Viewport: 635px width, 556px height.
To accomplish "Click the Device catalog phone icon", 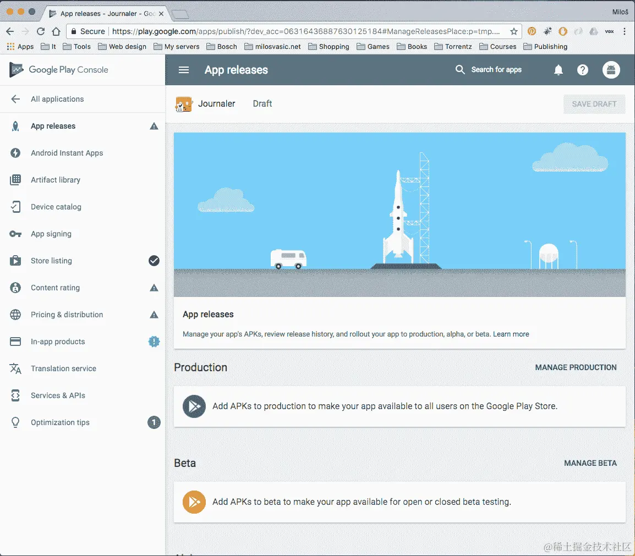I will click(x=15, y=207).
